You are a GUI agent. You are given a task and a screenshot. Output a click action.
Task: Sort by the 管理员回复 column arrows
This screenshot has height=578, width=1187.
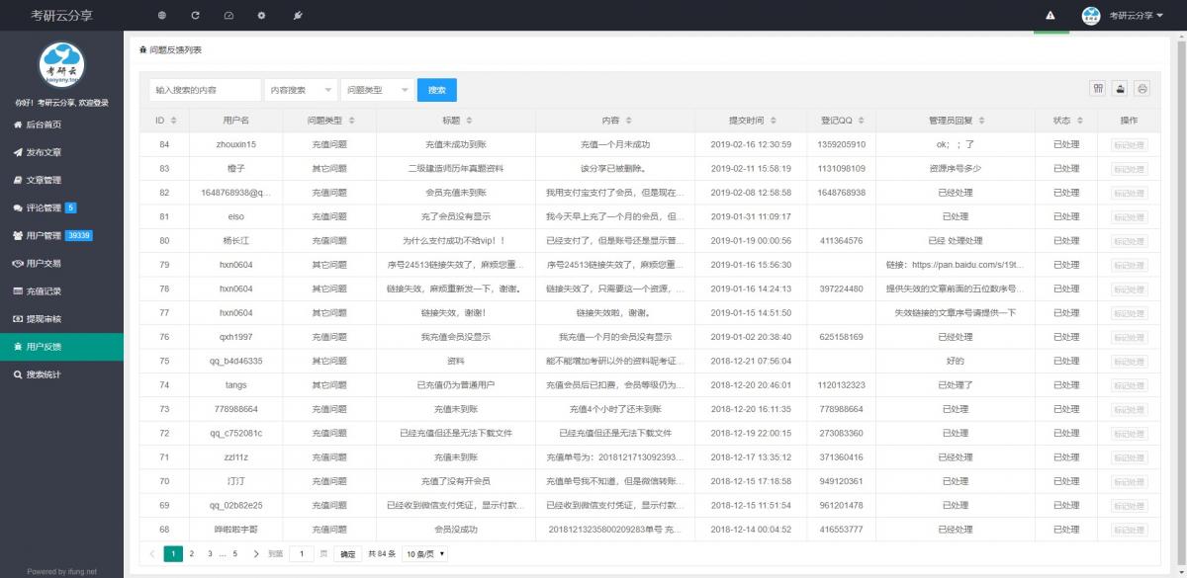pyautogui.click(x=980, y=121)
